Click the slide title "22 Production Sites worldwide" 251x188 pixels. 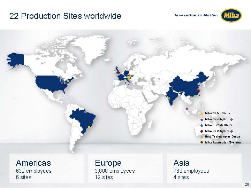65,16
